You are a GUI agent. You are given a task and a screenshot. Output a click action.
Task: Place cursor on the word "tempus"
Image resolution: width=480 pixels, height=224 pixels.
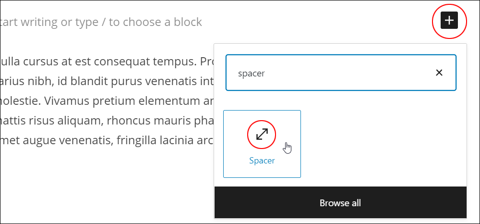[175, 62]
